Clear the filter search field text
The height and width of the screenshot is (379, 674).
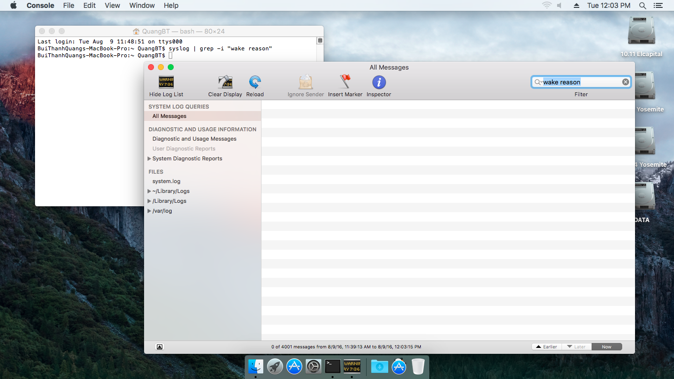pyautogui.click(x=625, y=82)
